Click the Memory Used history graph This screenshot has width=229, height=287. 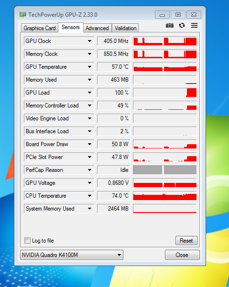pyautogui.click(x=165, y=80)
